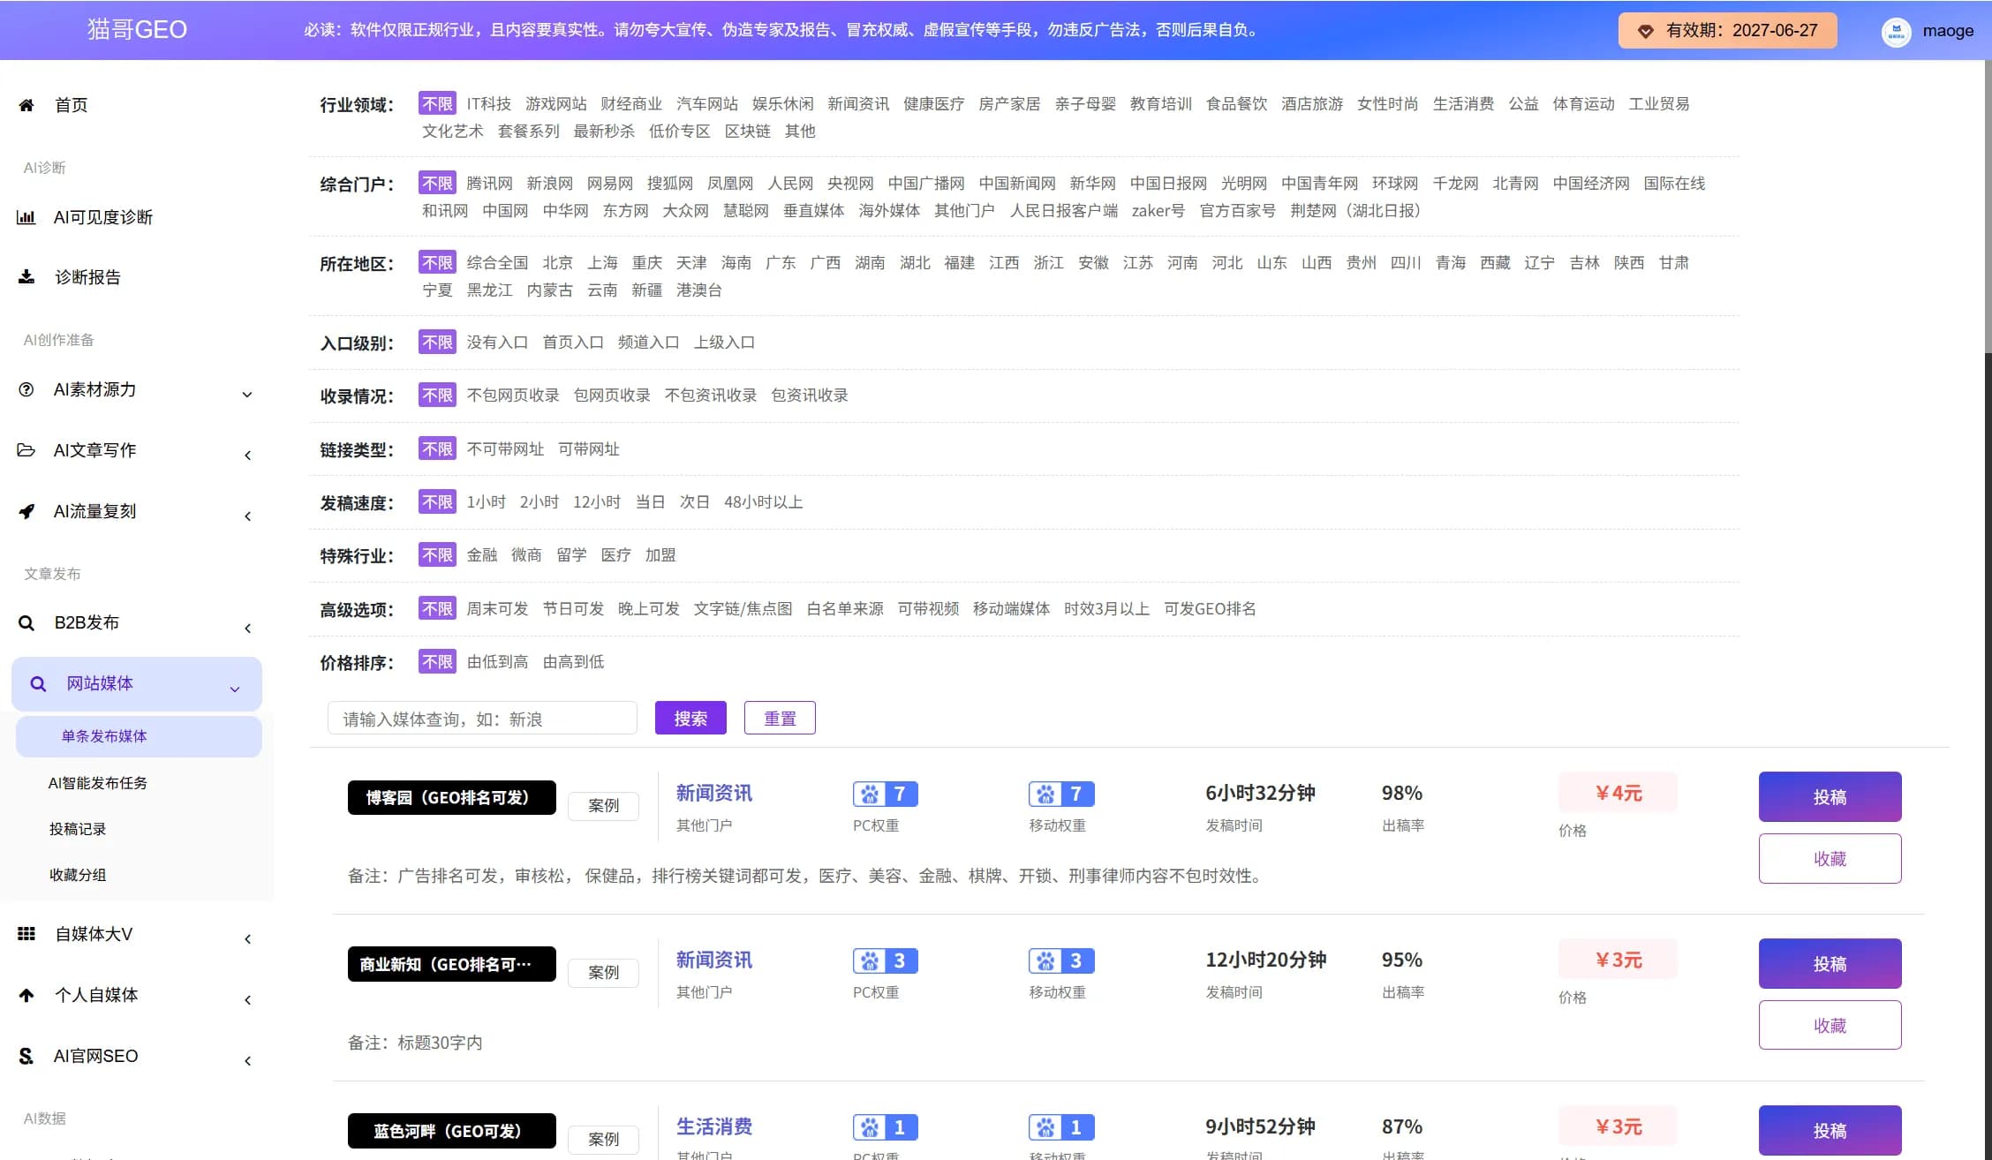Expand the 个人自媒体 chevron

click(247, 1000)
